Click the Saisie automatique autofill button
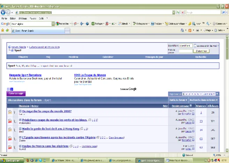This screenshot has height=163, width=229. pyautogui.click(x=175, y=23)
